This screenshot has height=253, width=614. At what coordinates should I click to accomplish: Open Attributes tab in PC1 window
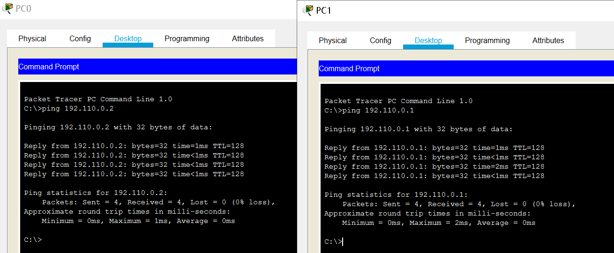point(548,41)
